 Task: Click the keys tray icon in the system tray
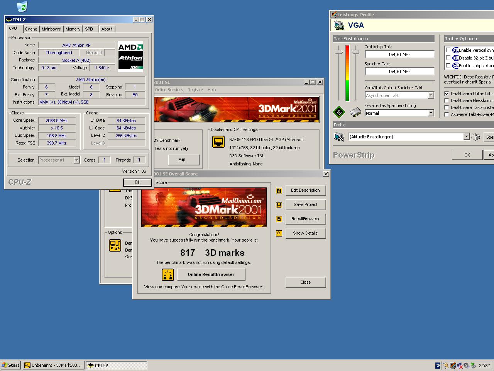[x=446, y=365]
